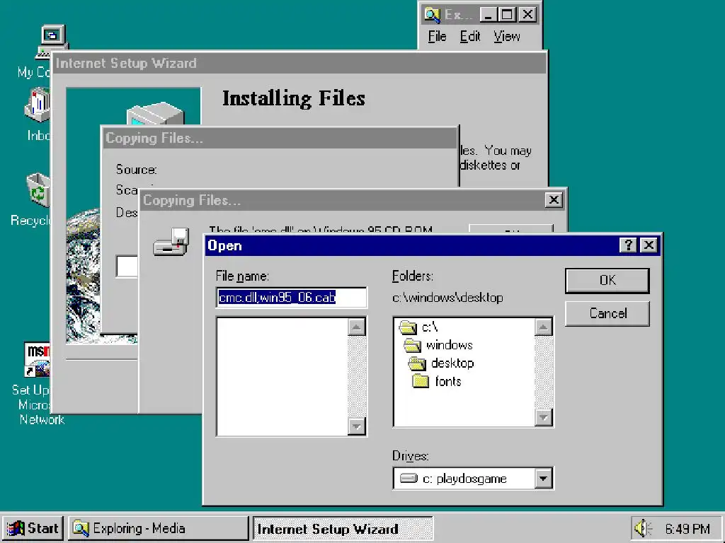This screenshot has height=543, width=725.
Task: Click the 6:49 PM clock
Action: [687, 529]
